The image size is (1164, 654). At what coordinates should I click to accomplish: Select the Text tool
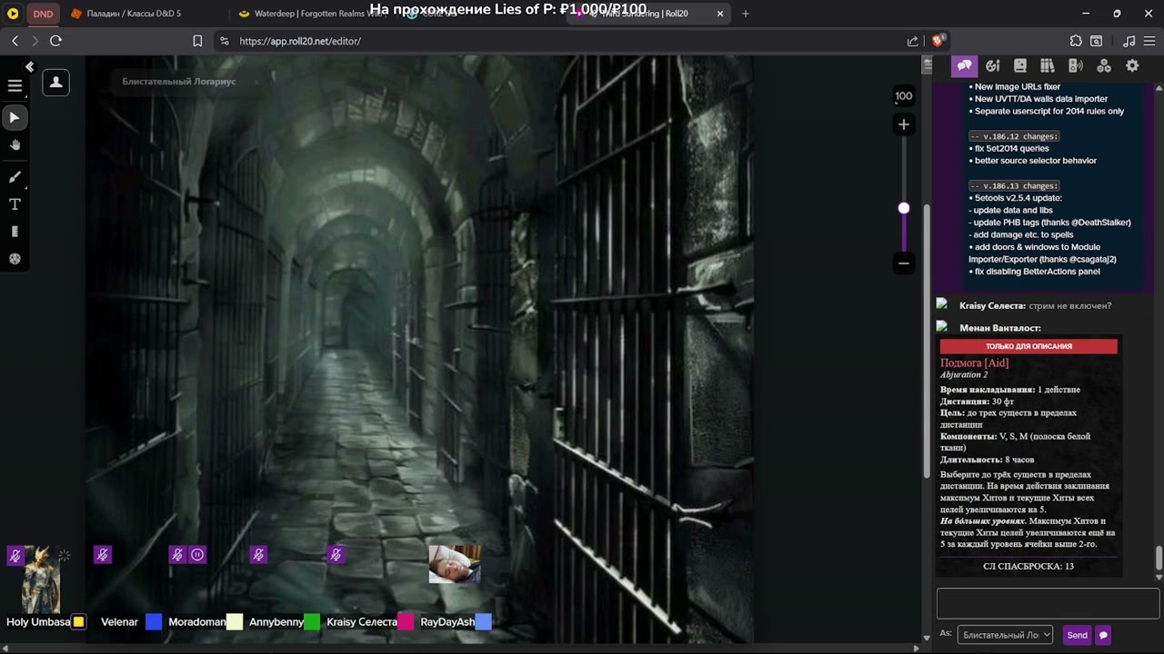point(15,204)
